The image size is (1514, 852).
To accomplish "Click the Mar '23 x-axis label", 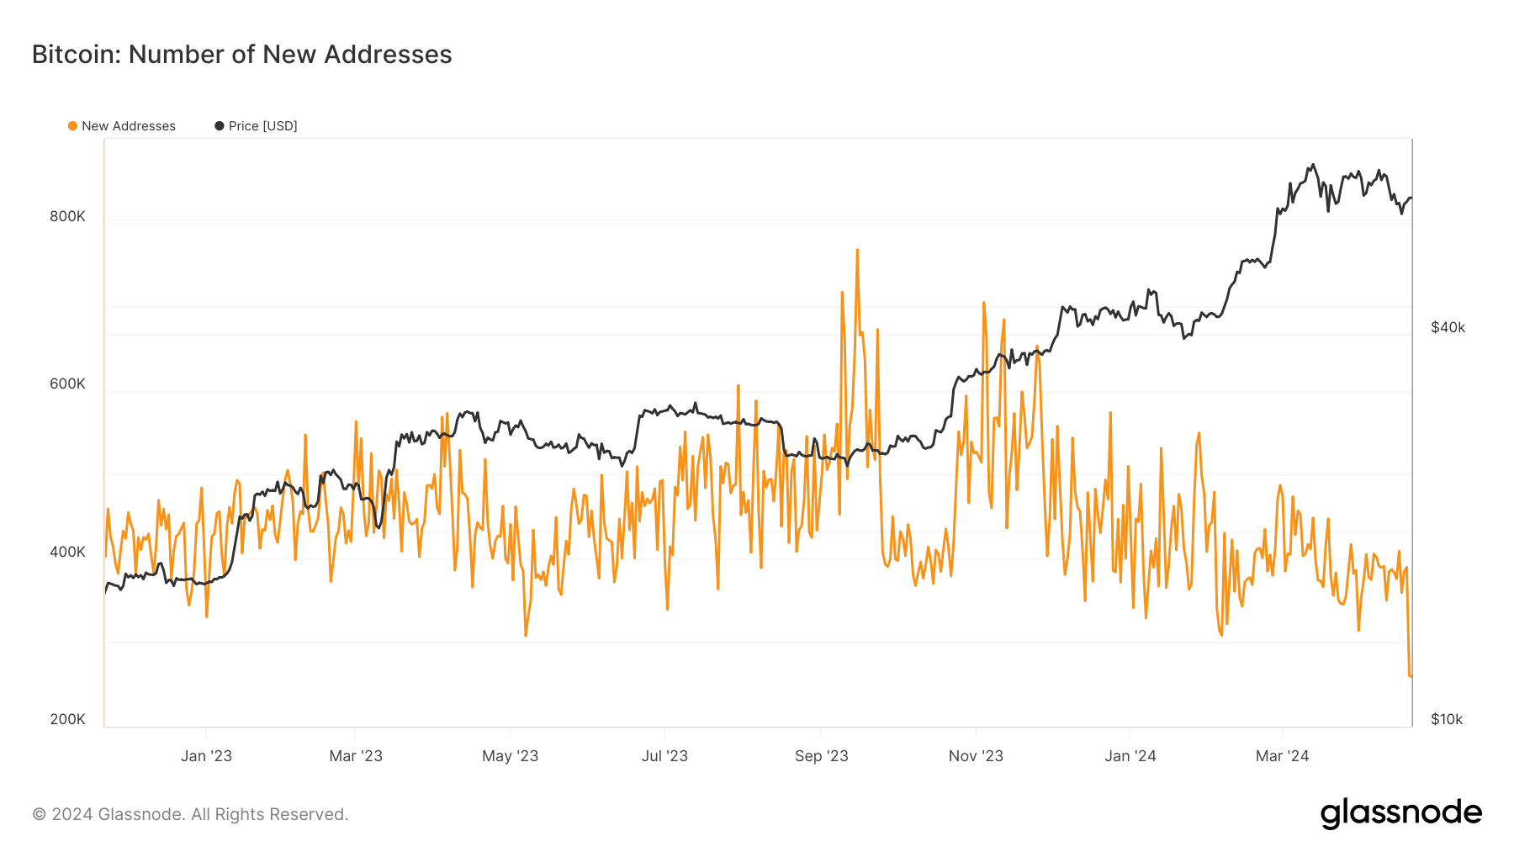I will [x=356, y=756].
